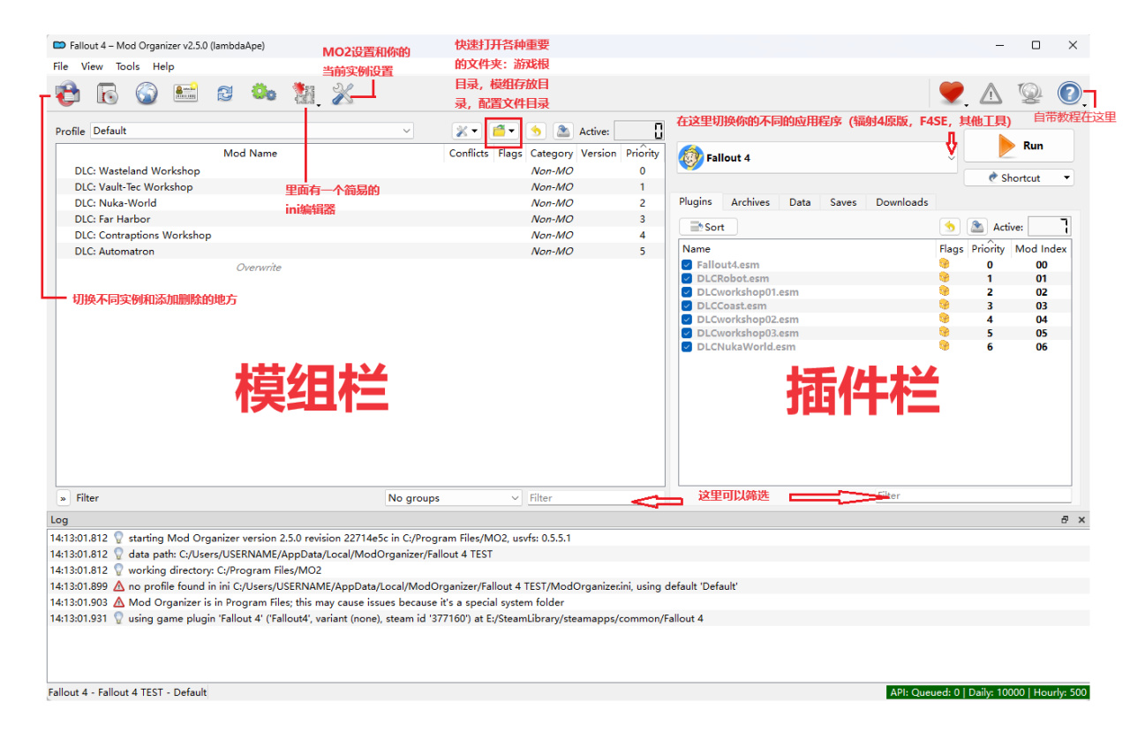Click the install mod from archive icon
1130x732 pixels.
pyautogui.click(x=108, y=93)
